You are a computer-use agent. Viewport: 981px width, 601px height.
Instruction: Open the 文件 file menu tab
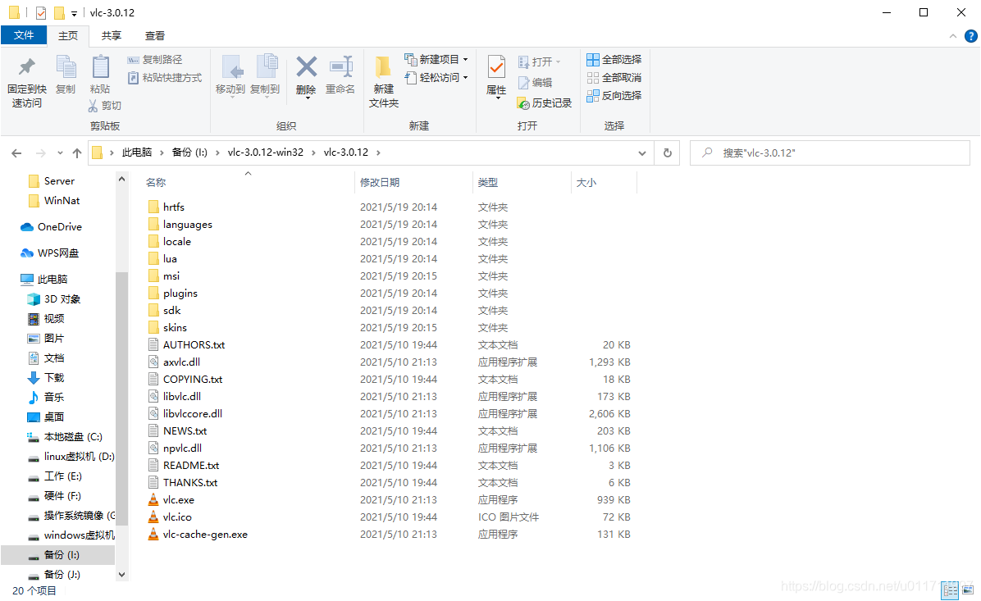click(x=24, y=35)
